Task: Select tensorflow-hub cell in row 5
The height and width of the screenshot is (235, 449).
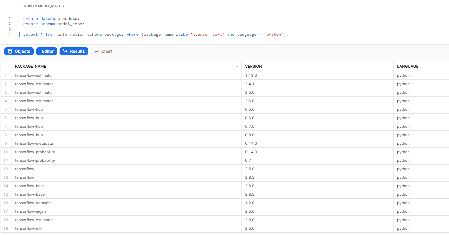Action: pos(126,109)
